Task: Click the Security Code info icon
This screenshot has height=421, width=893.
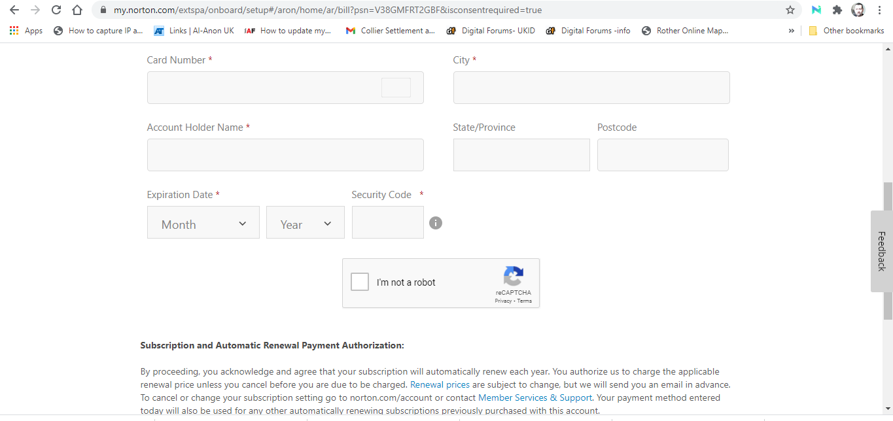Action: tap(436, 223)
